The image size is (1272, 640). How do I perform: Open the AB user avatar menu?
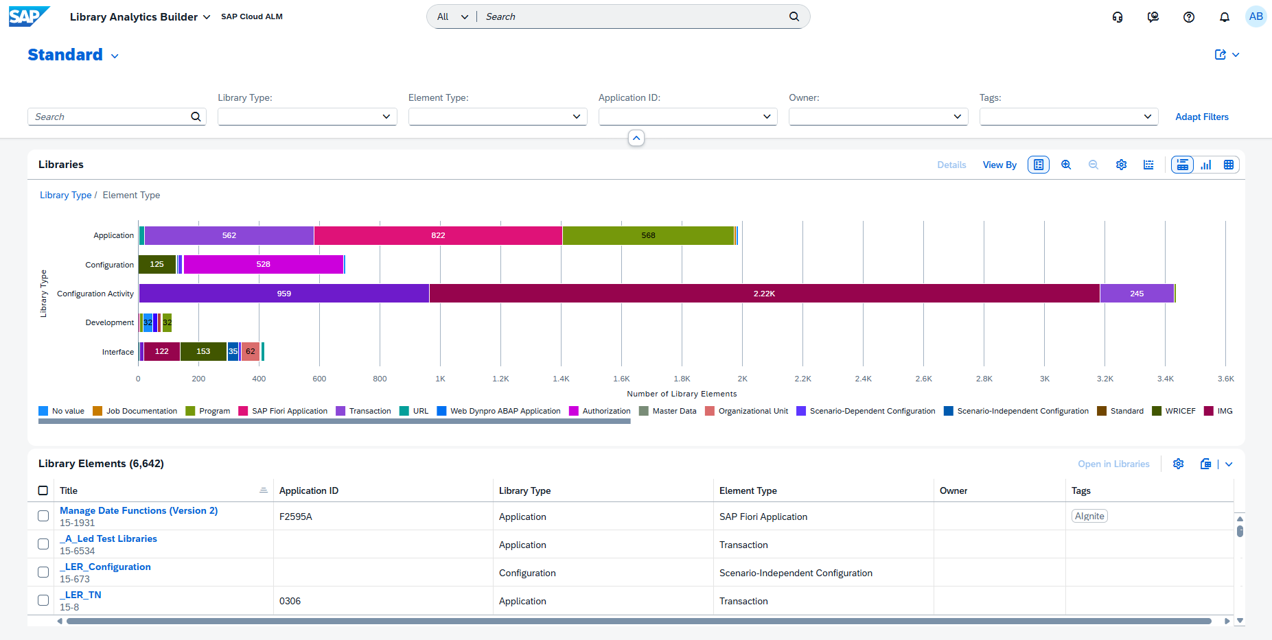[1256, 16]
